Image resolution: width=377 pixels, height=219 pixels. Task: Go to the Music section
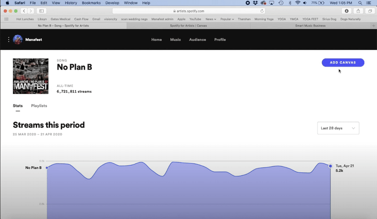point(175,40)
